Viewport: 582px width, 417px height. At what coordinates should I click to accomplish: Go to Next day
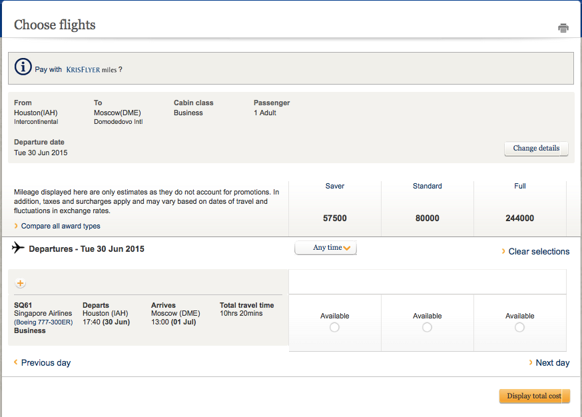click(552, 363)
